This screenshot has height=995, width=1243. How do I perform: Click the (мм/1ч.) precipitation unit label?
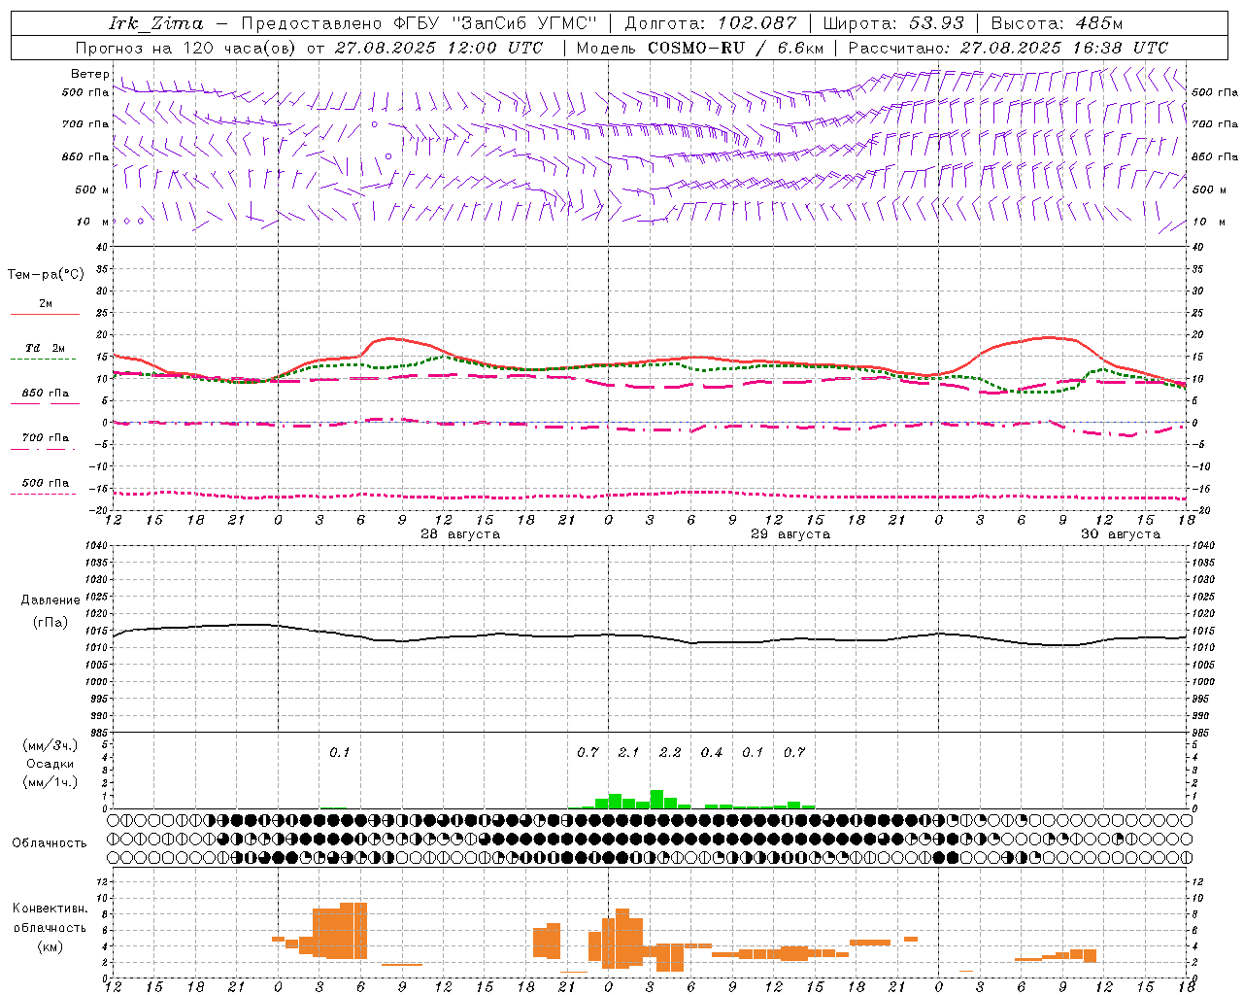tap(50, 782)
